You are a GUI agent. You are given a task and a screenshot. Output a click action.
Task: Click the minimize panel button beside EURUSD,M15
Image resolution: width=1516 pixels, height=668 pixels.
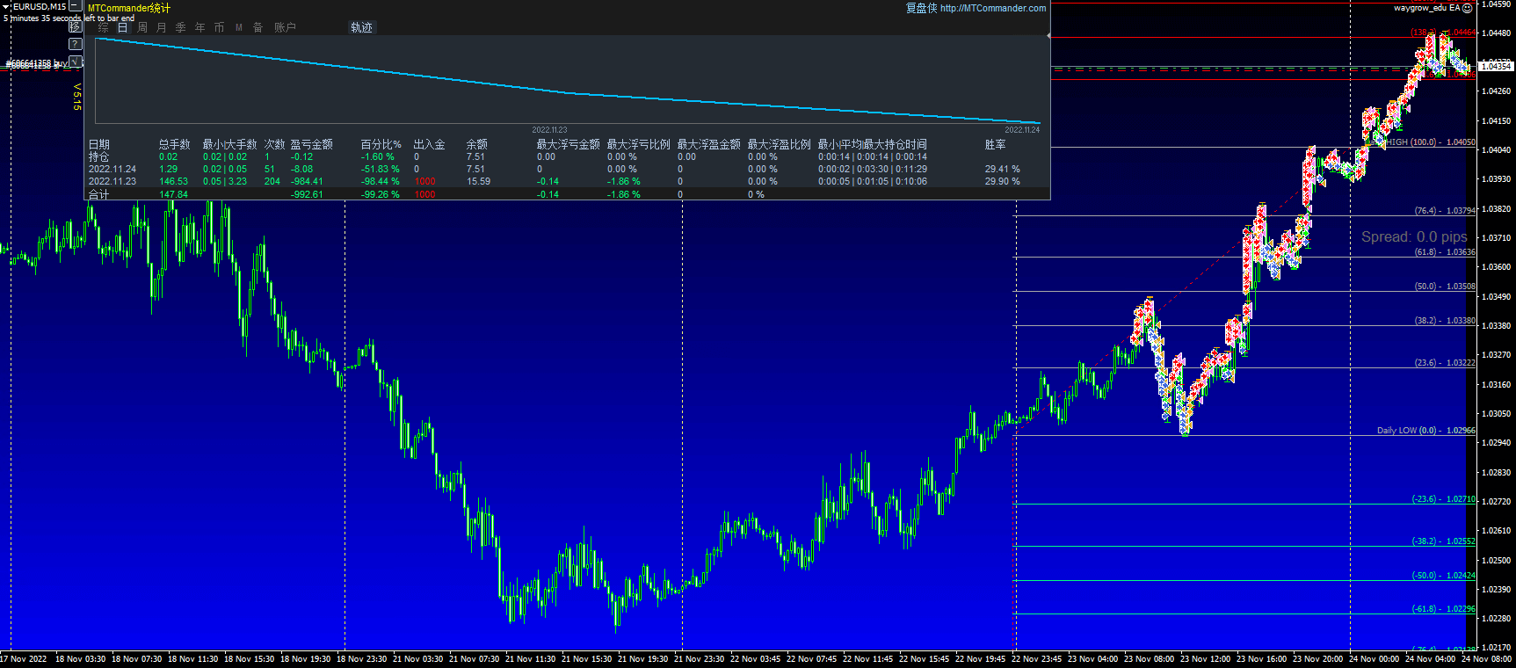coord(76,6)
